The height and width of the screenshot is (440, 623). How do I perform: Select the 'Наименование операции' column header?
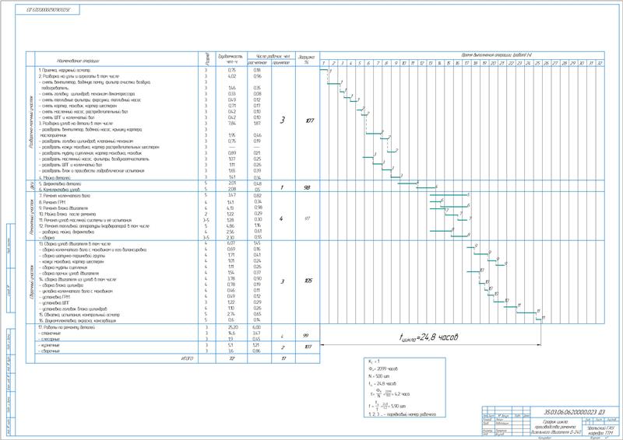pos(79,61)
